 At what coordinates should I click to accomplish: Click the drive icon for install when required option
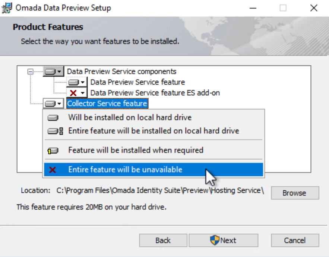tap(53, 150)
